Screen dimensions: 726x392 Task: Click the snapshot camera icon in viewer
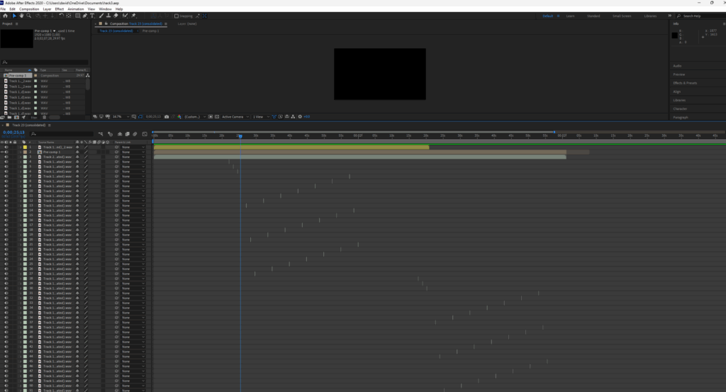tap(167, 117)
